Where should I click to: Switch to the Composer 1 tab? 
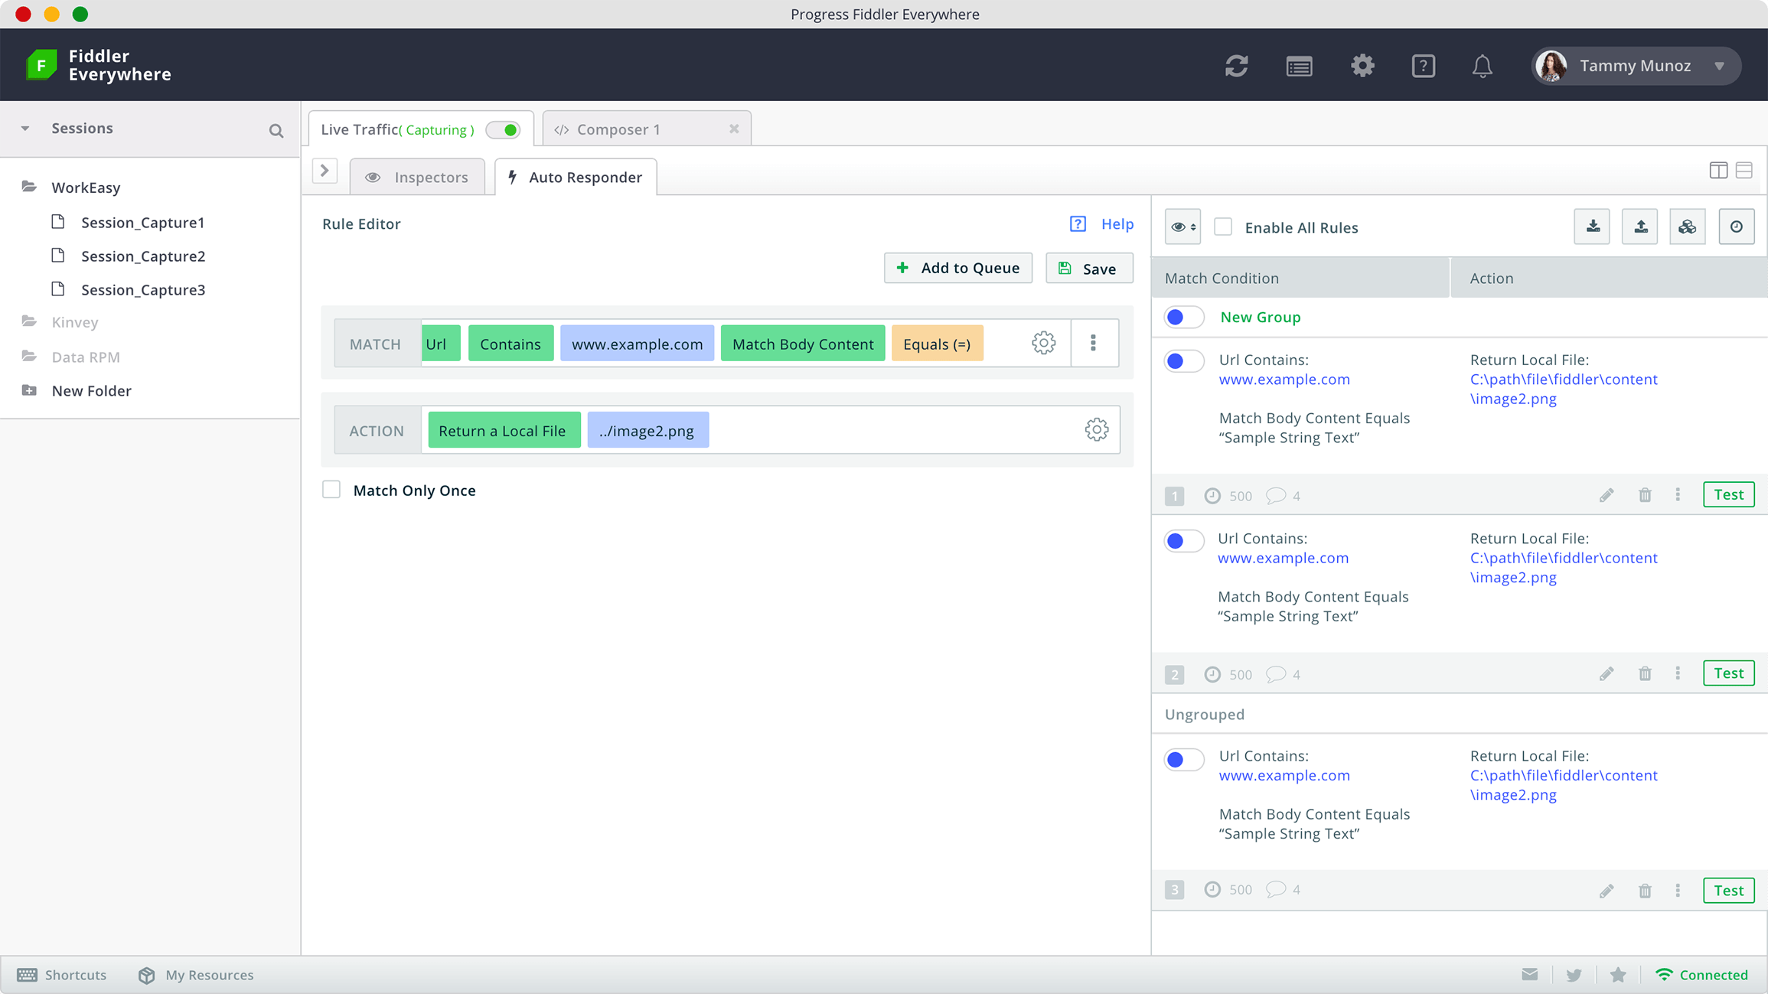coord(646,129)
